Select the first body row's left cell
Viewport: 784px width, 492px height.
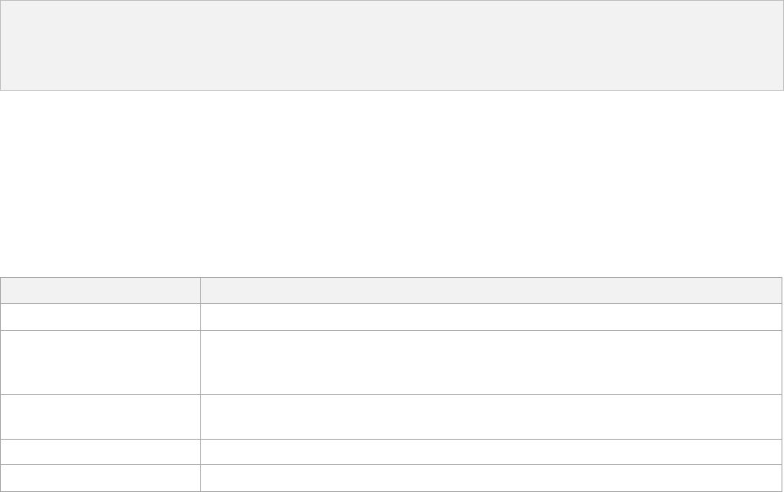(x=101, y=317)
